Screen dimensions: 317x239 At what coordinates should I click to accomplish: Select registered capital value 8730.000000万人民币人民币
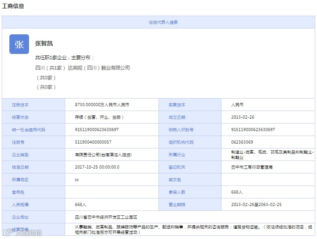pyautogui.click(x=102, y=105)
